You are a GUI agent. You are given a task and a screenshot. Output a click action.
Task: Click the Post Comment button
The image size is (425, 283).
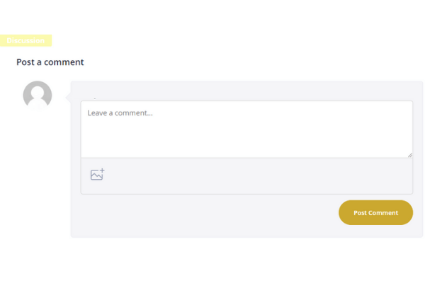[x=375, y=212]
